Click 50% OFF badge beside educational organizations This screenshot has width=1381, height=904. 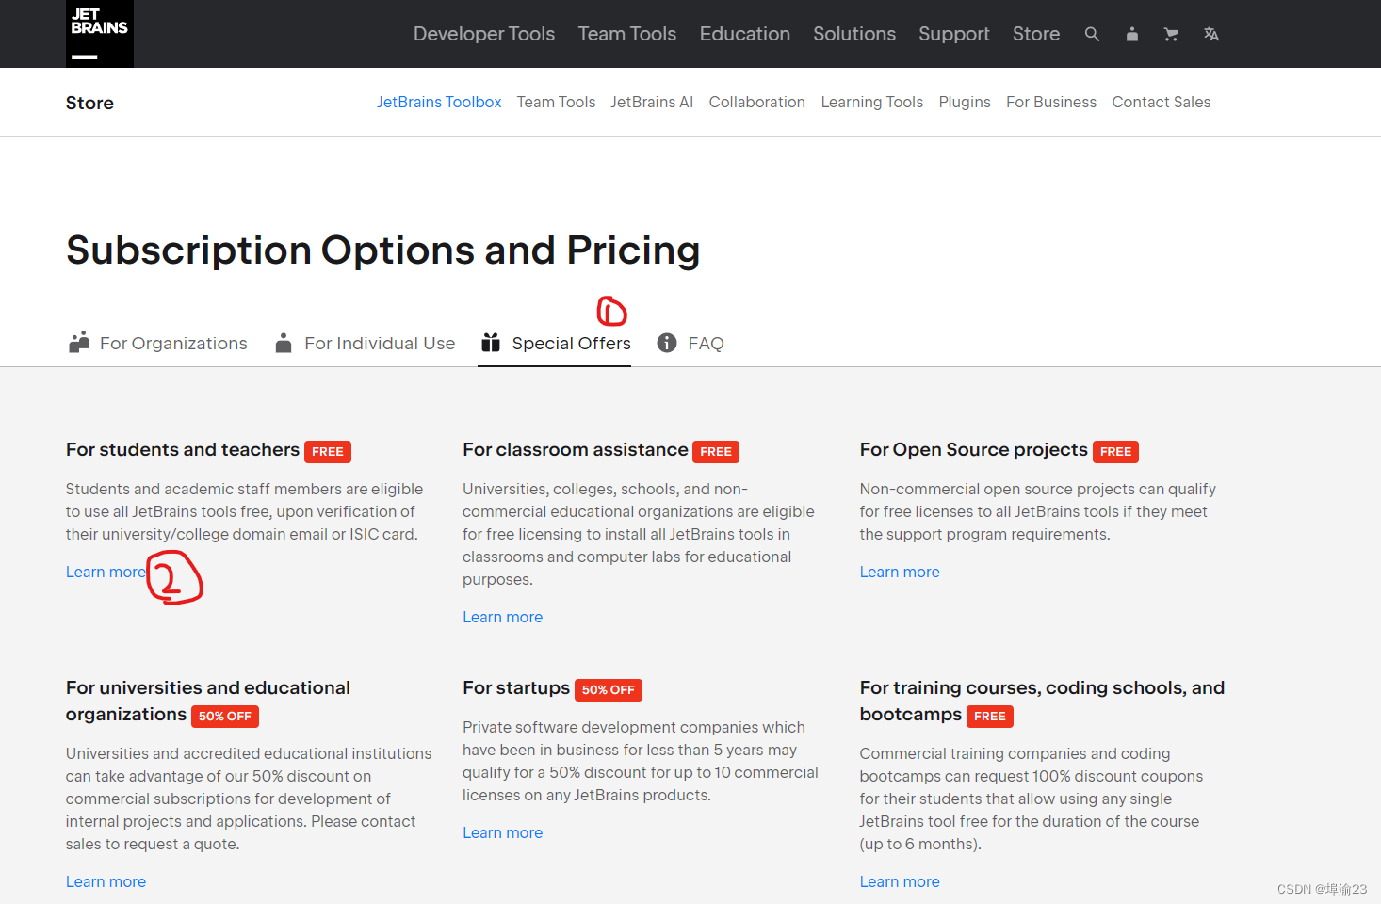click(x=225, y=717)
